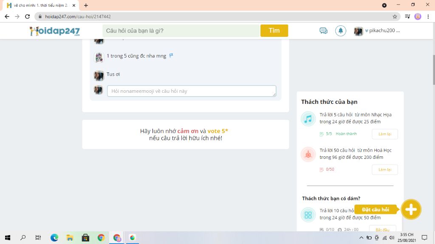Screen dimensions: 435x244
Task: Click the 'Thách thức của bạn' heading
Action: pyautogui.click(x=329, y=102)
